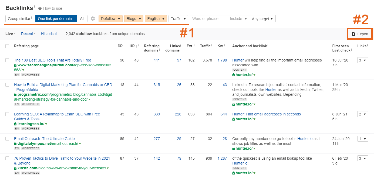Image resolution: width=374 pixels, height=178 pixels.
Task: Click the info icon next to Referring page header
Action: [x=40, y=46]
